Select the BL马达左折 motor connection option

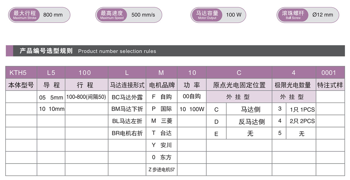(x=127, y=121)
